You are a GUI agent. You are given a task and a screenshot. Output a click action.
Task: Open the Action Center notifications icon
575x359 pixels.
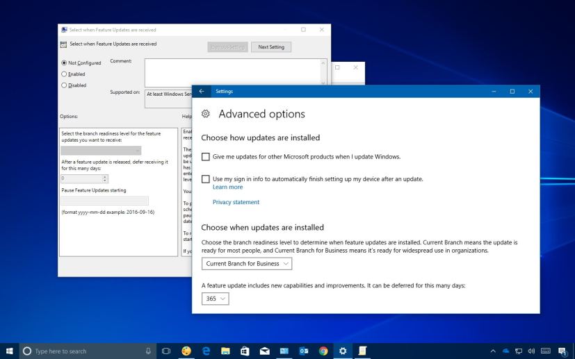click(562, 351)
